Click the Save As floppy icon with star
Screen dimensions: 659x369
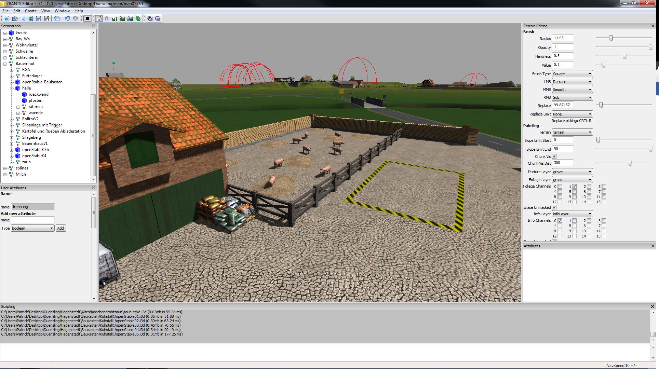[46, 18]
